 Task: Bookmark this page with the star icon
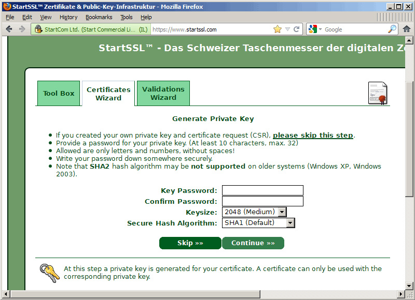278,29
